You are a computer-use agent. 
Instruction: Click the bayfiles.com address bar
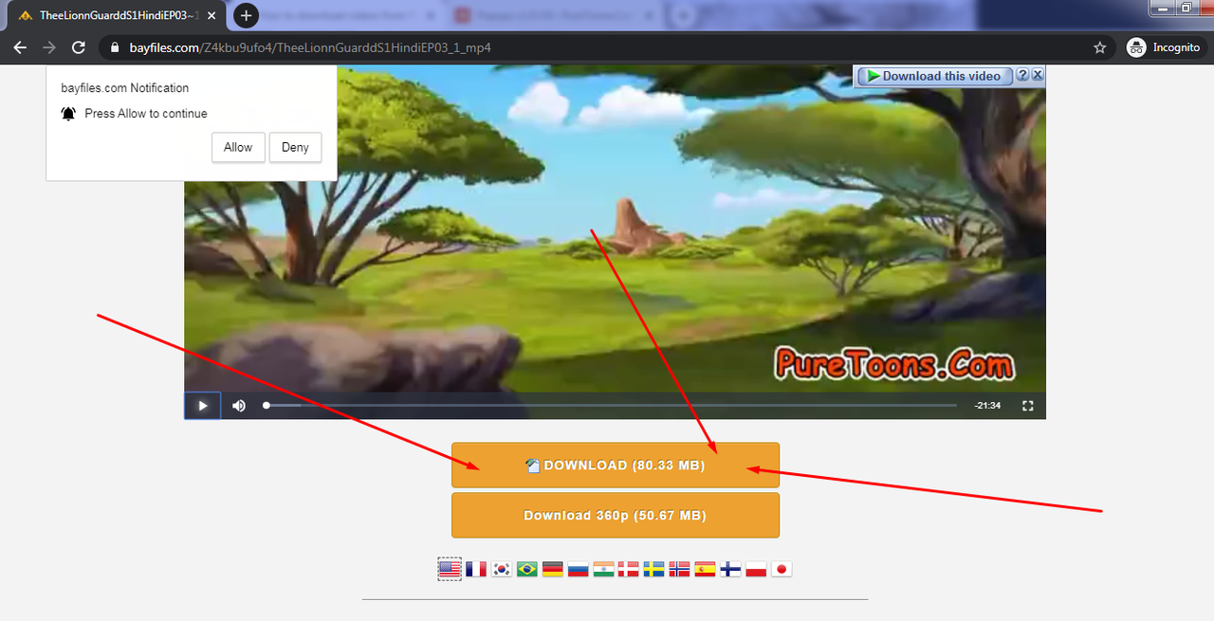(607, 47)
